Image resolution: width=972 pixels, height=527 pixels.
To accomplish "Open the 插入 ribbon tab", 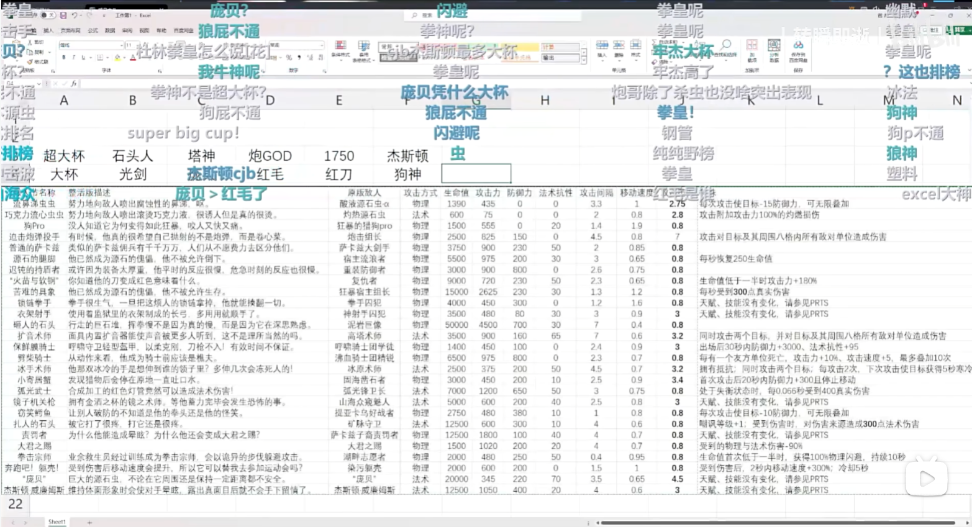I will pos(48,30).
